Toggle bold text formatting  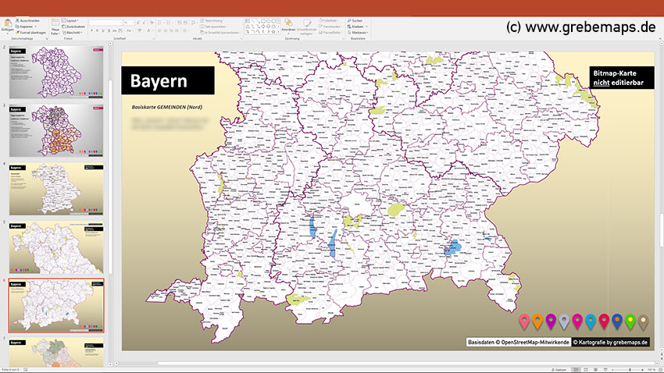point(91,31)
